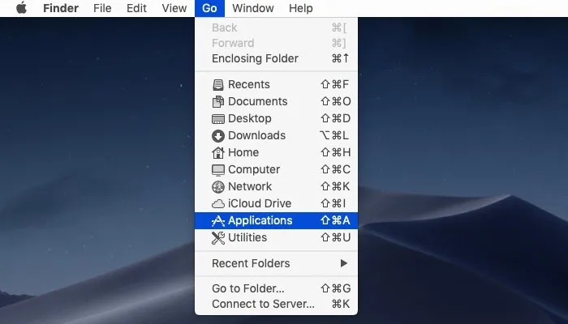Click the Computer monitor icon
Image resolution: width=568 pixels, height=324 pixels.
218,169
